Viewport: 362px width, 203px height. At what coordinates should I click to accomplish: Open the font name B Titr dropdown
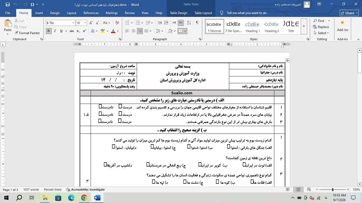[73, 23]
